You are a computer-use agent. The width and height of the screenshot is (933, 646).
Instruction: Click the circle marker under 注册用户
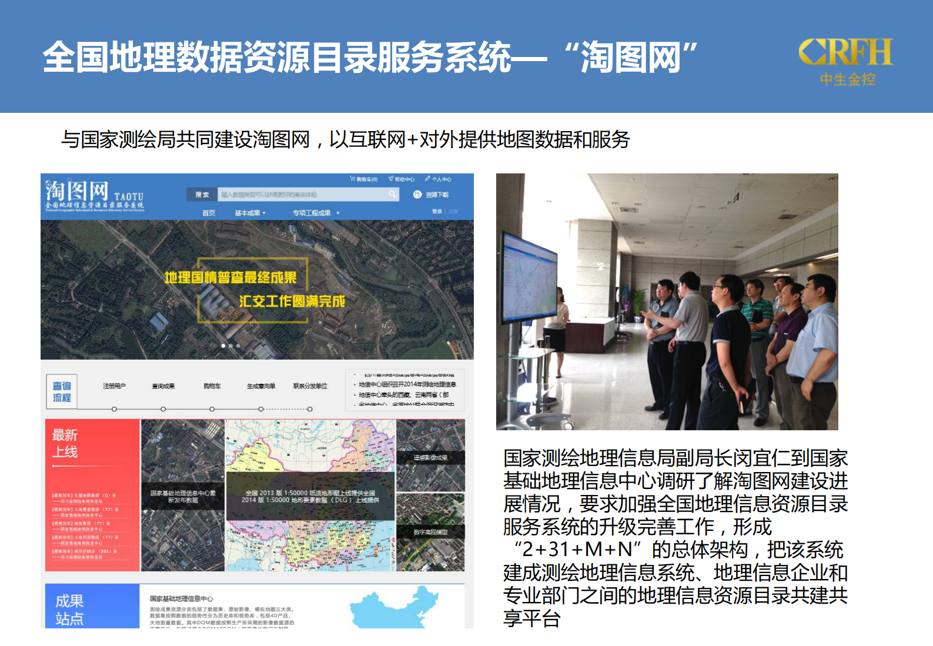(114, 409)
